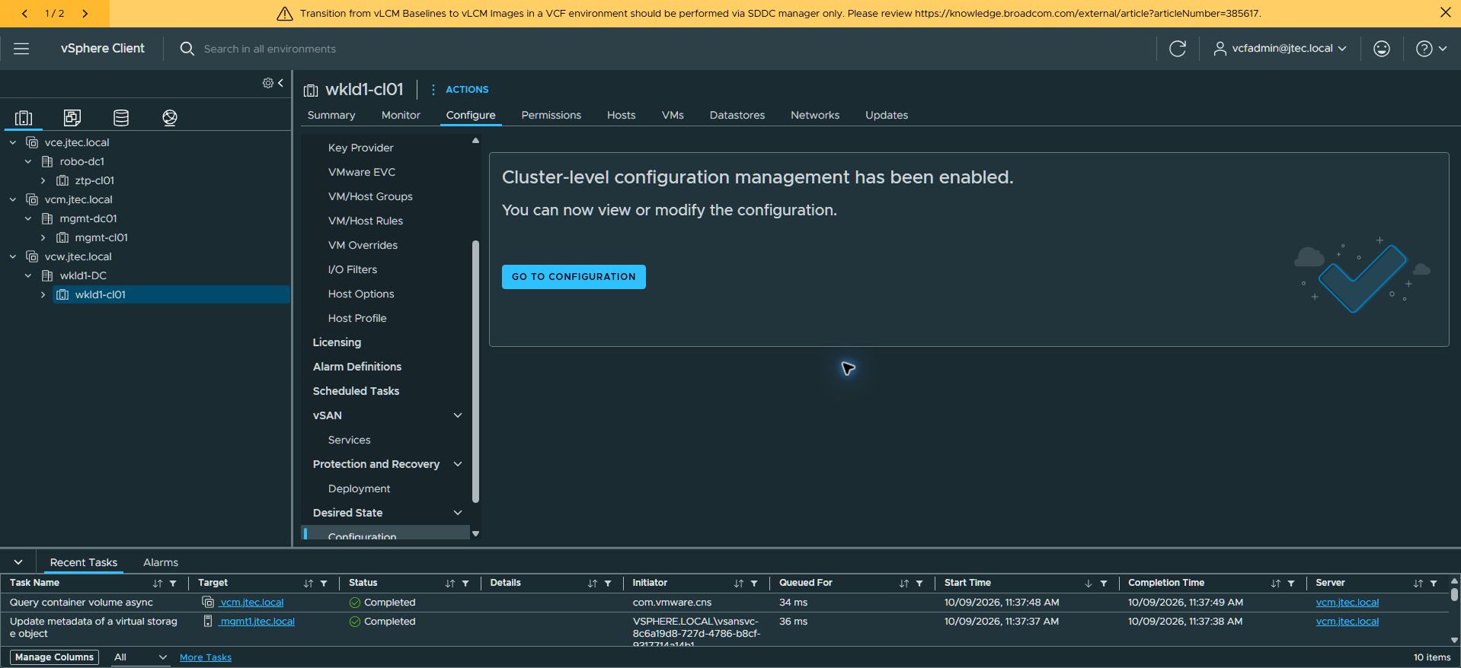Open the All tasks filter dropdown

click(x=140, y=657)
